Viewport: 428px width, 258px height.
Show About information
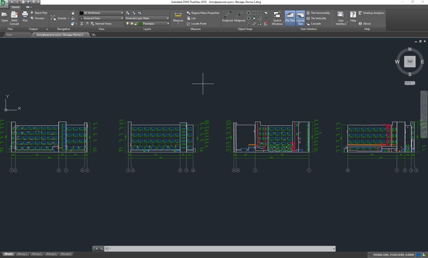[x=365, y=24]
